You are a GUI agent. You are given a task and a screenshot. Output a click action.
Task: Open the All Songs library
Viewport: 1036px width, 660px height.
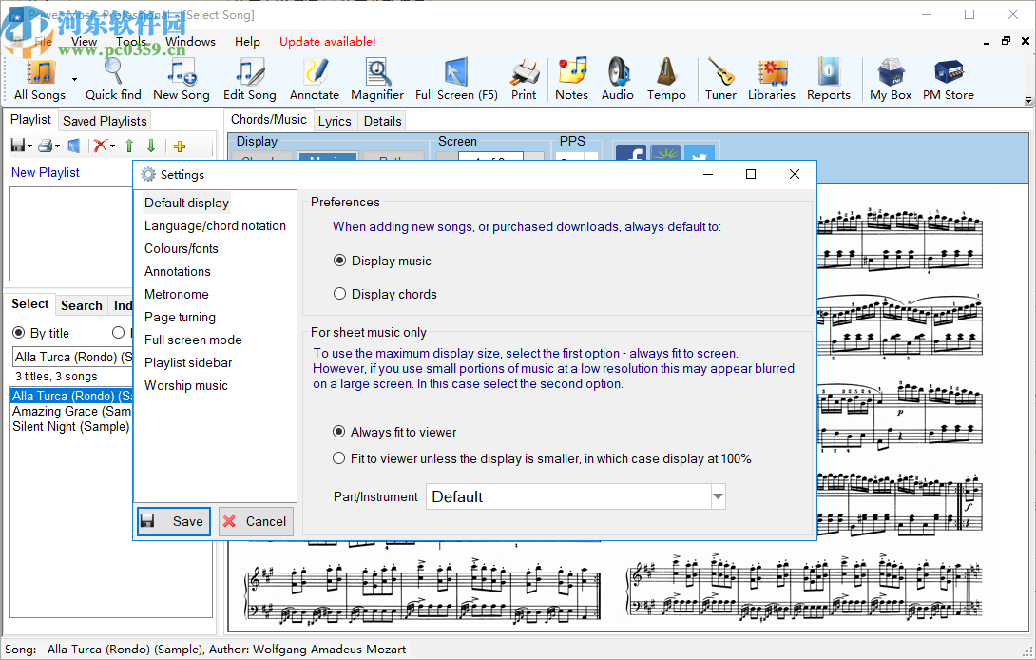(x=40, y=80)
